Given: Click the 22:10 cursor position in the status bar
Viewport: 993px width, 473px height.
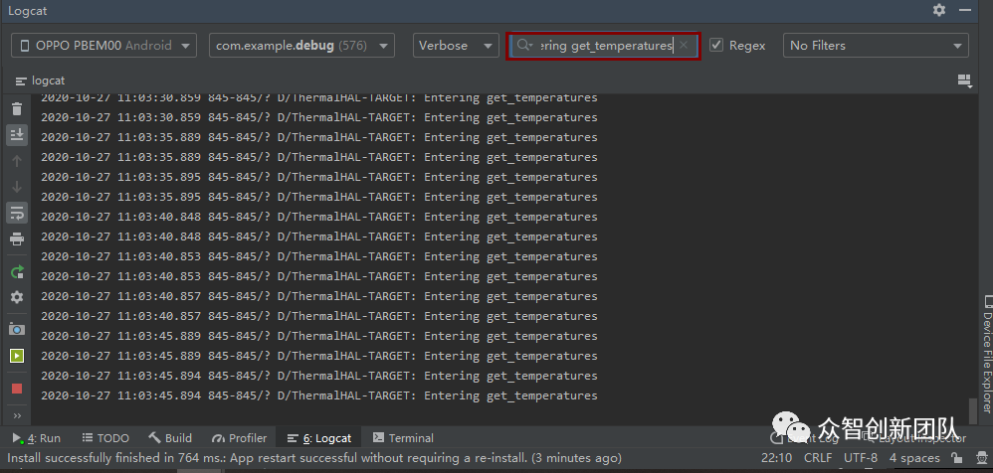Looking at the screenshot, I should pos(776,458).
